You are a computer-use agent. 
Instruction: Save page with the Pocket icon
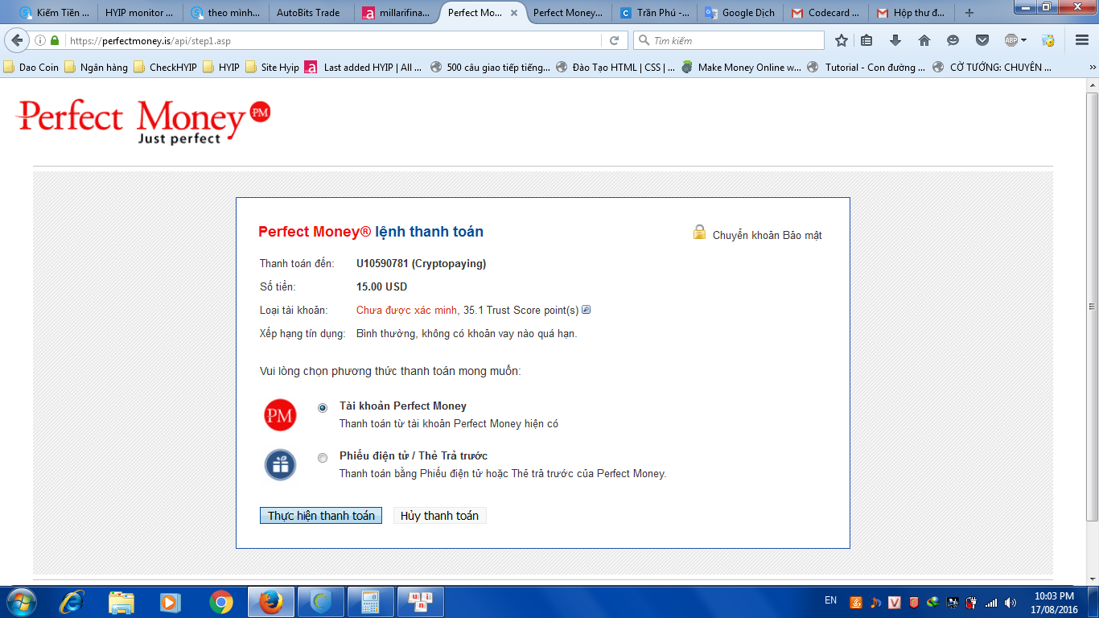pos(982,40)
